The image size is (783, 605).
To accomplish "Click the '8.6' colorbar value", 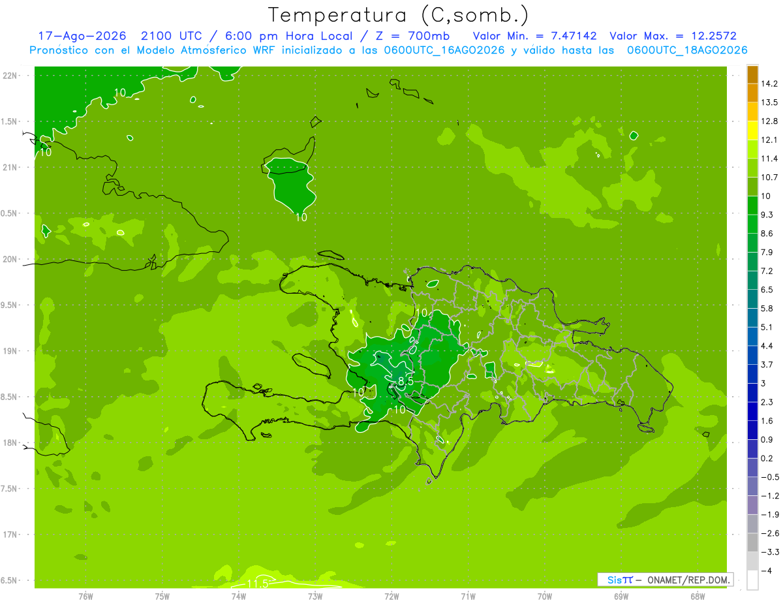I will pos(767,233).
